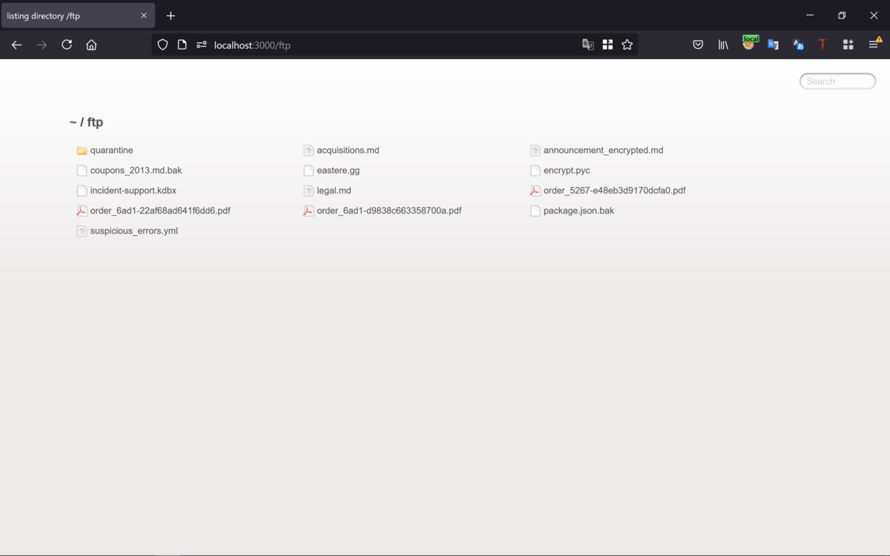
Task: Click the tracking protection shield icon
Action: pos(162,45)
